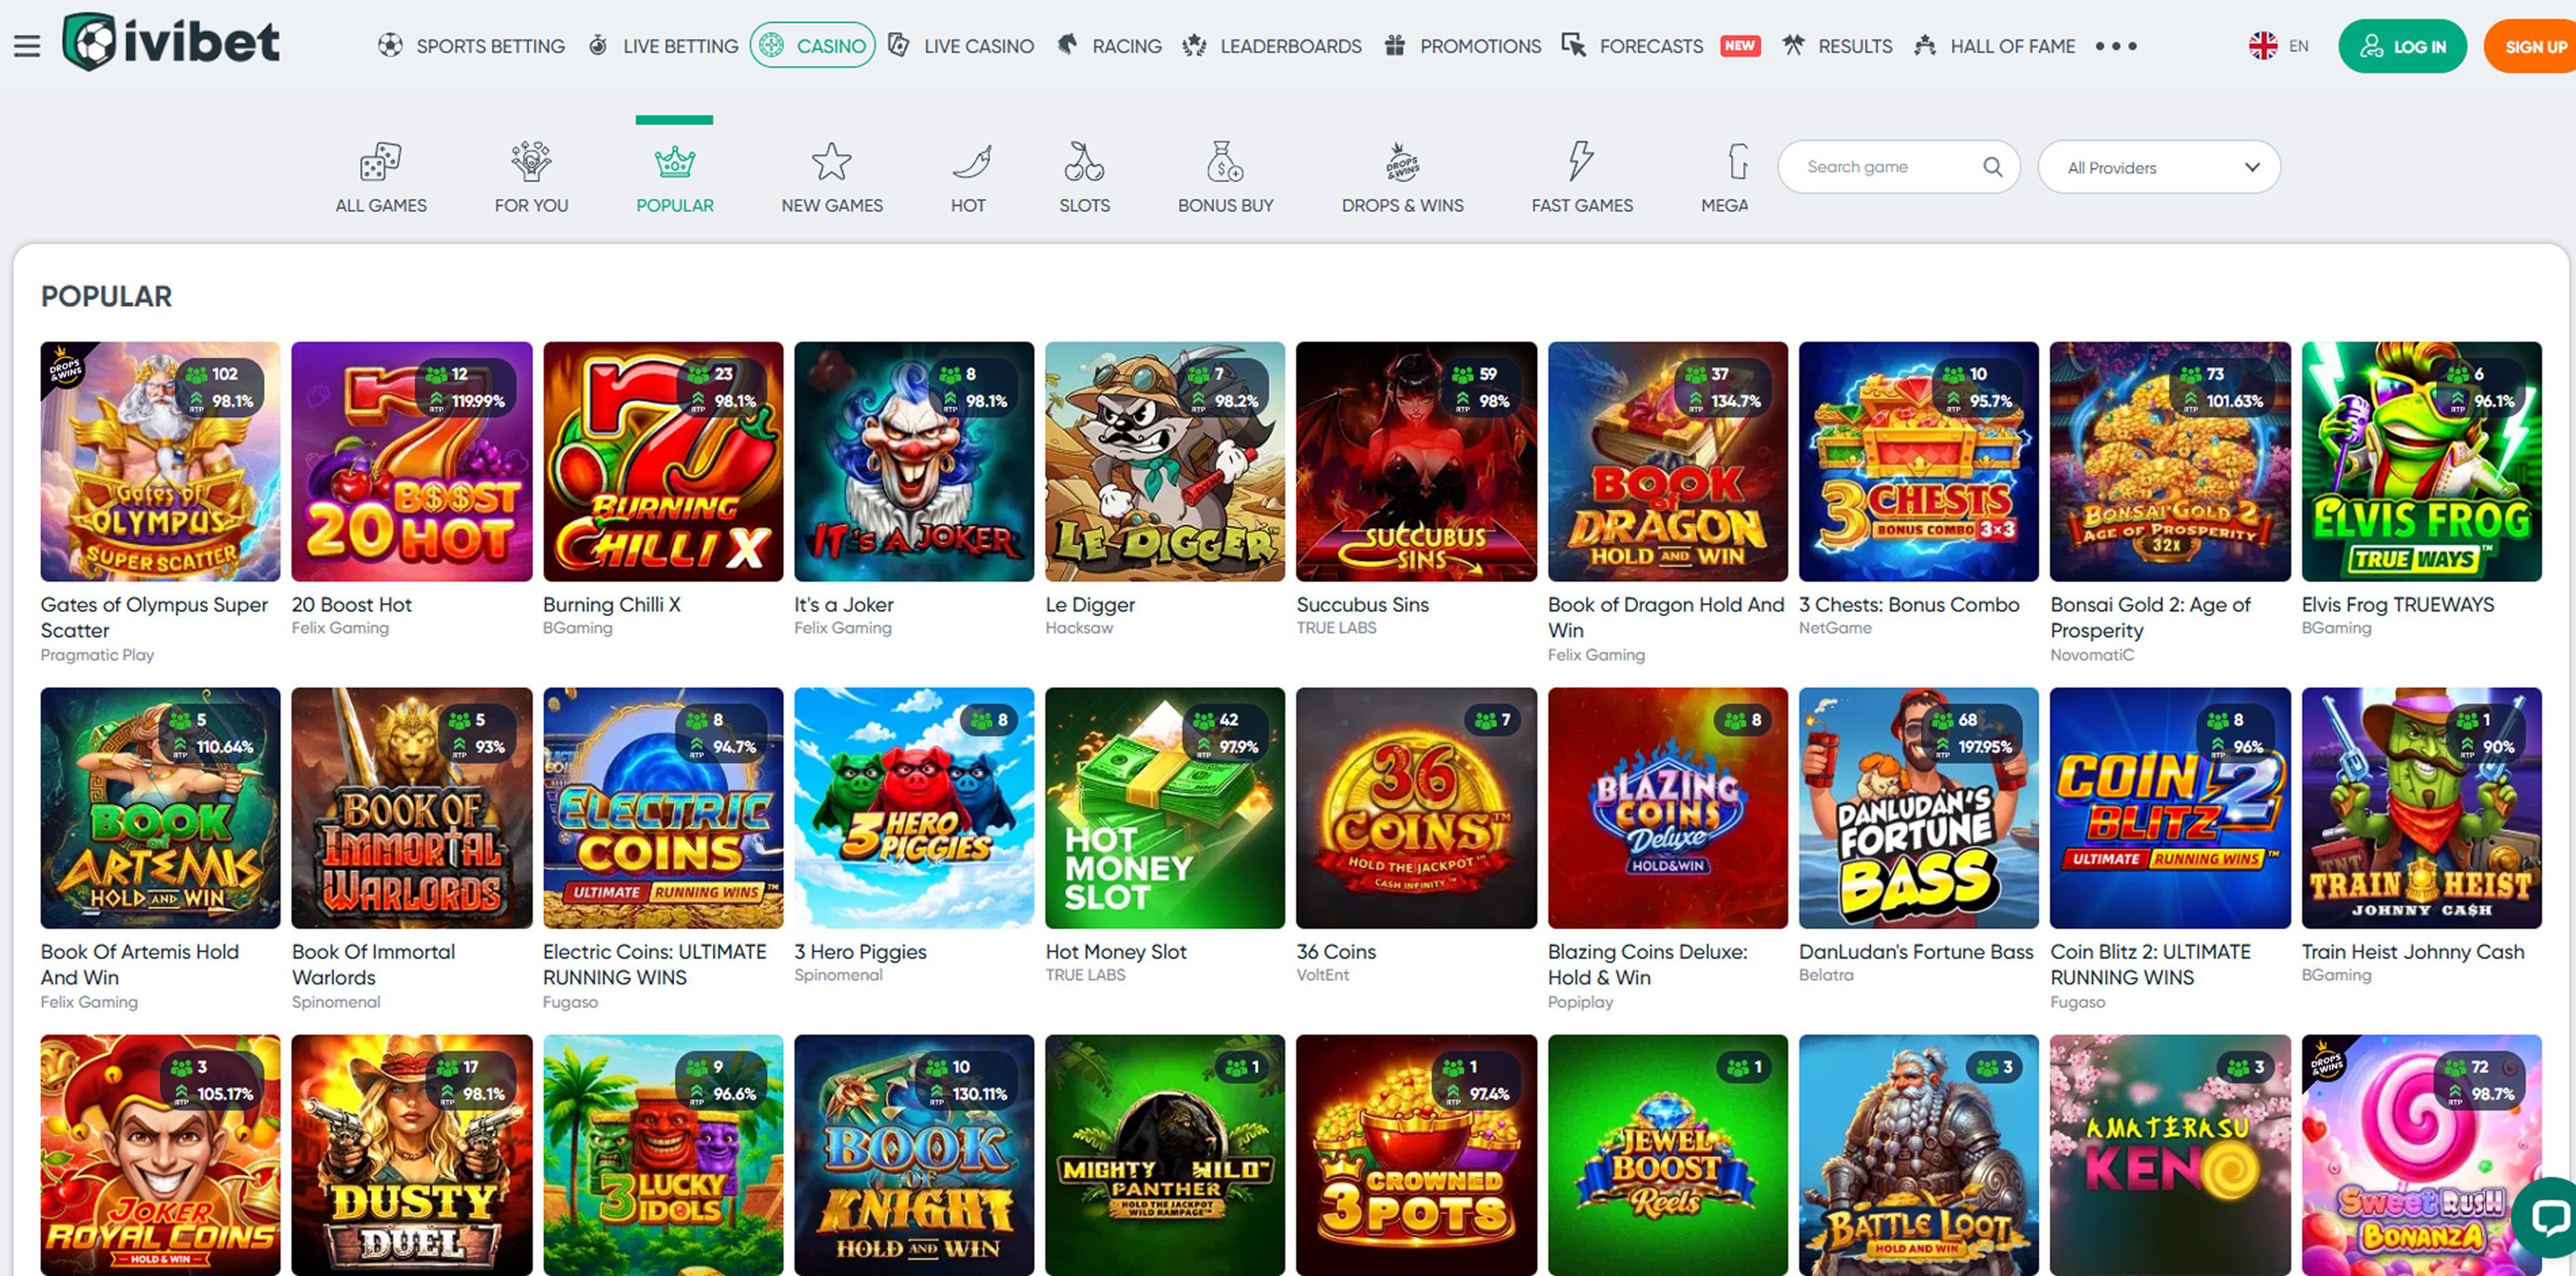This screenshot has width=2576, height=1276.
Task: Open Gates of Olympus Super Scatter game
Action: pos(160,462)
